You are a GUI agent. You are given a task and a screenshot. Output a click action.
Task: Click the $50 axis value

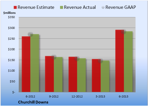coord(12,81)
